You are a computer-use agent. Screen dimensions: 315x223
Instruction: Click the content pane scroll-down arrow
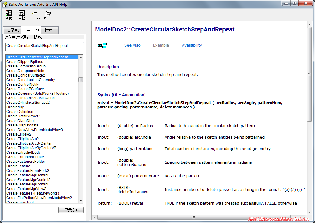coord(309,212)
